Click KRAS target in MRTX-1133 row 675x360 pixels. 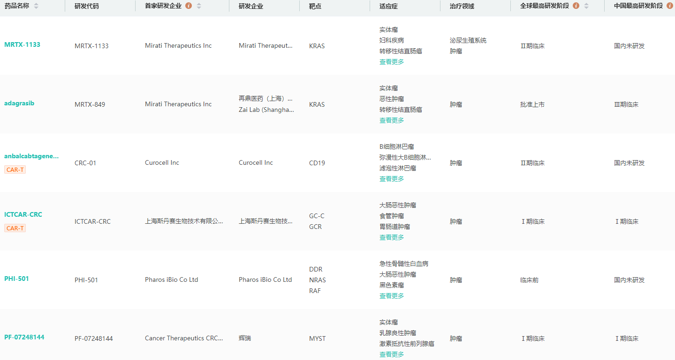pyautogui.click(x=317, y=46)
